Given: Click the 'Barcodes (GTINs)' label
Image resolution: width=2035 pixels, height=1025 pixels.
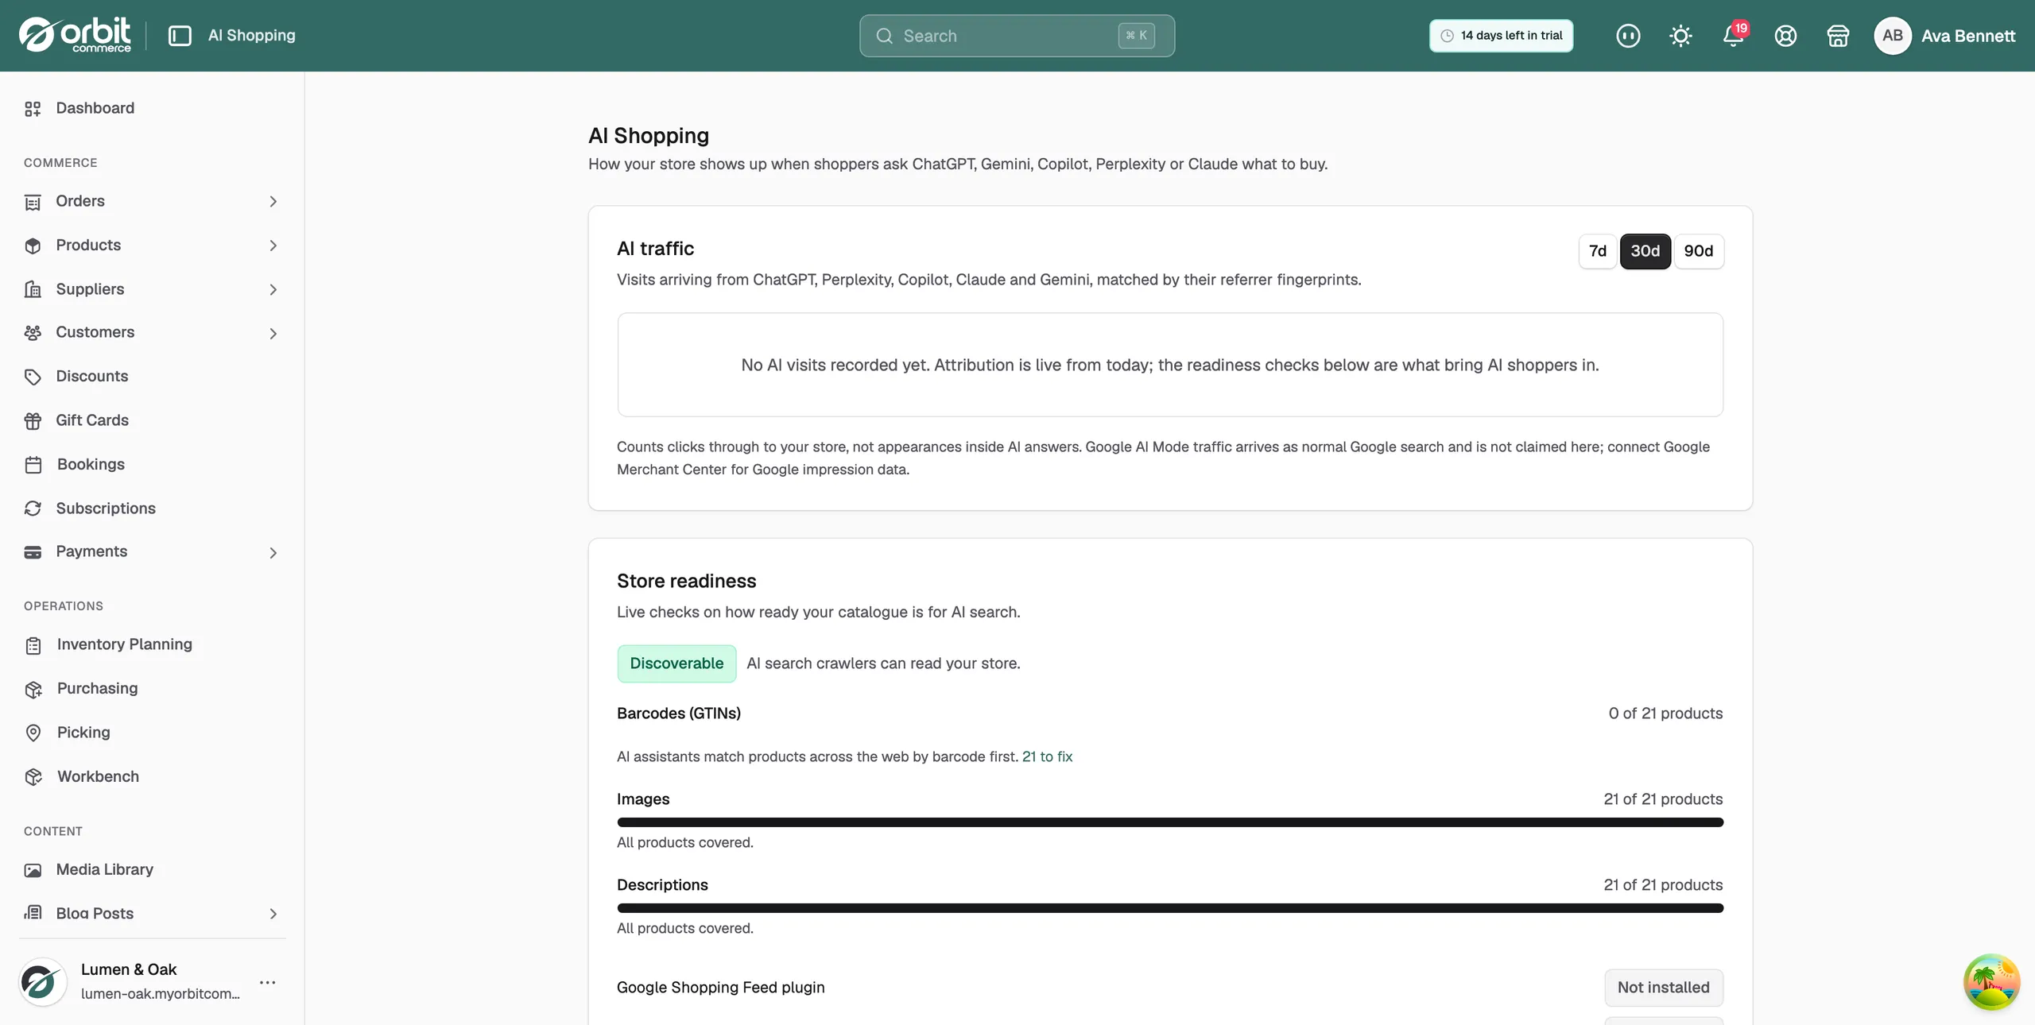Looking at the screenshot, I should pyautogui.click(x=679, y=714).
